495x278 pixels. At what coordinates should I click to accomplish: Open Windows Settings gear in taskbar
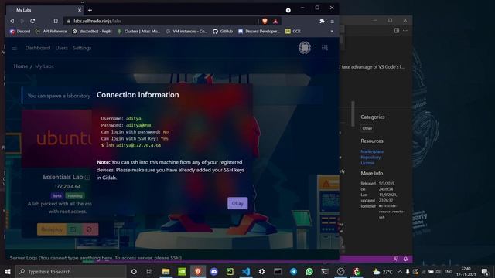click(261, 271)
